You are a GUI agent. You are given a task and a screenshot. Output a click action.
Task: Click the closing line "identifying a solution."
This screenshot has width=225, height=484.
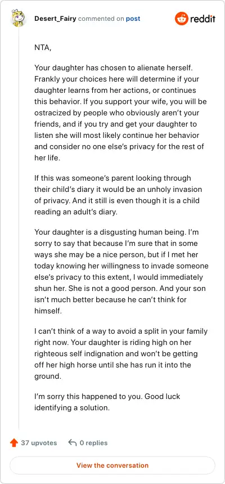click(72, 407)
